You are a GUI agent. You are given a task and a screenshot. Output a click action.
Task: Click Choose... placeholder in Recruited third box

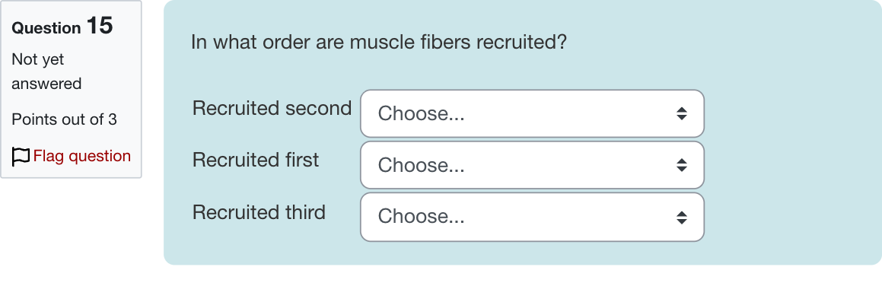tap(422, 217)
